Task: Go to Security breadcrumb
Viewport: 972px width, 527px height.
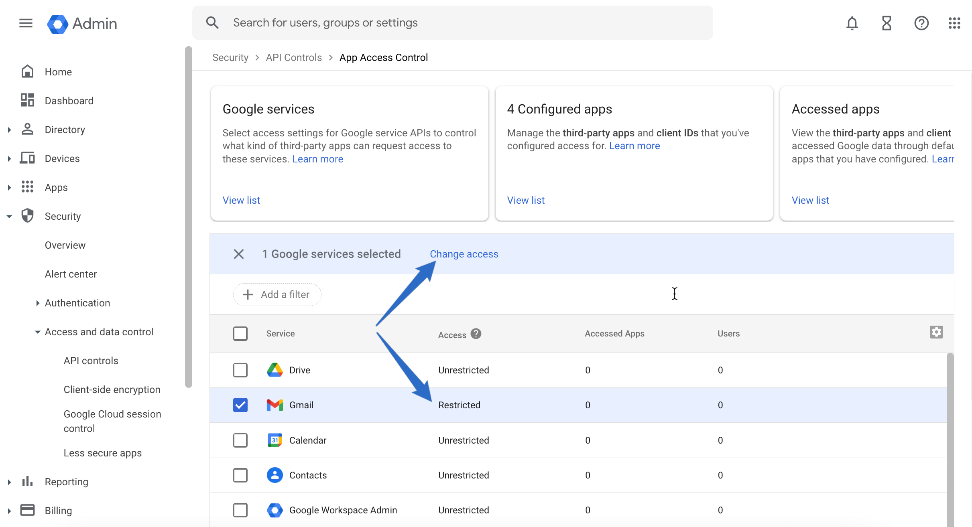Action: [x=230, y=57]
